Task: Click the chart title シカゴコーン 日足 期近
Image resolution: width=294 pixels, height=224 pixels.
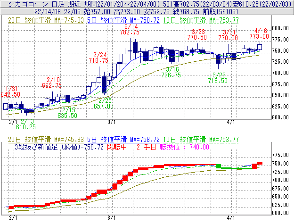Action: [x=45, y=4]
